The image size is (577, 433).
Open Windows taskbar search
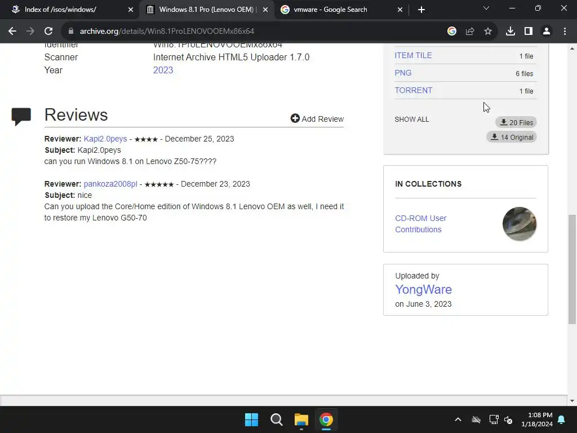point(276,419)
